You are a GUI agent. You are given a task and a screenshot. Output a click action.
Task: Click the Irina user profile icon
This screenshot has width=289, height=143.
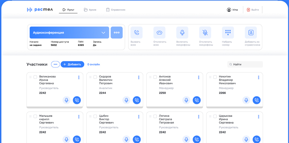point(229,10)
